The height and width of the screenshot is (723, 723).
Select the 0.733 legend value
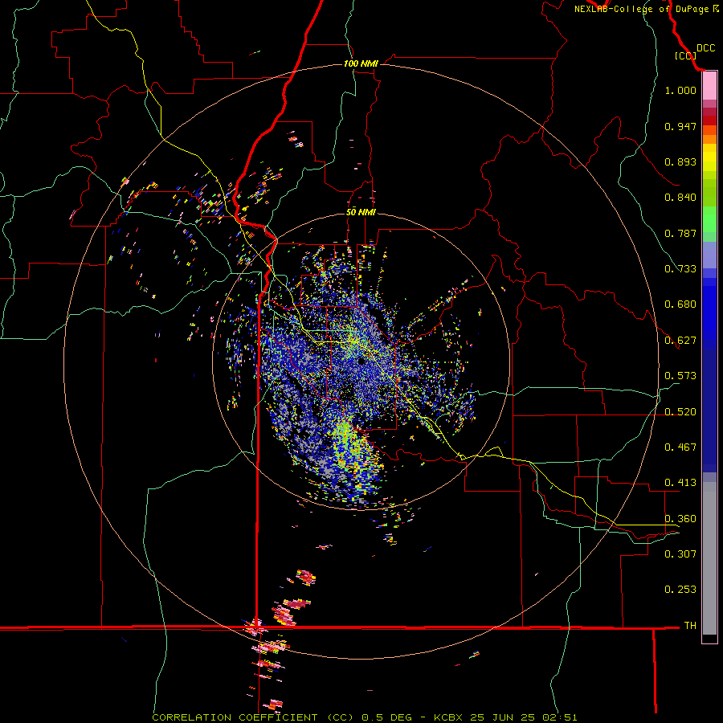(x=680, y=269)
